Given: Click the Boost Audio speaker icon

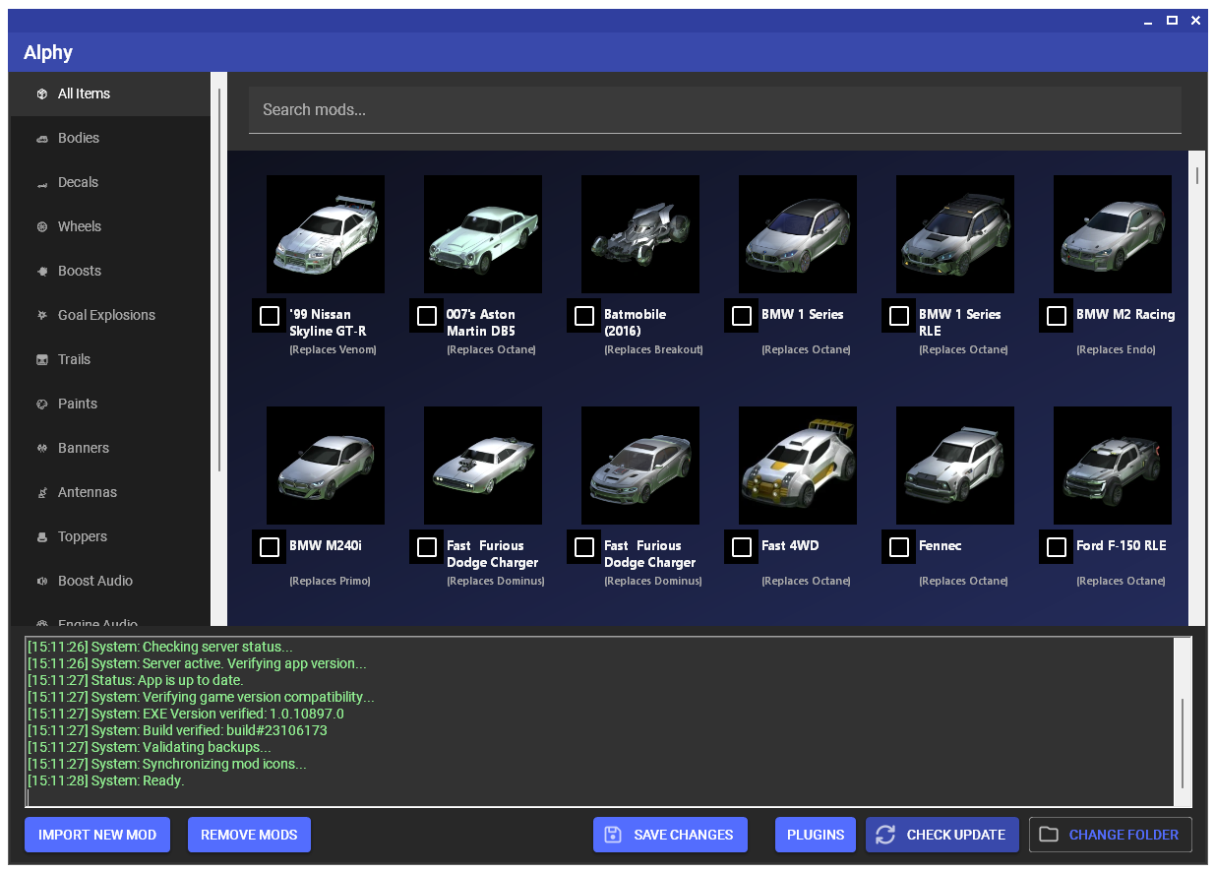Looking at the screenshot, I should 42,582.
